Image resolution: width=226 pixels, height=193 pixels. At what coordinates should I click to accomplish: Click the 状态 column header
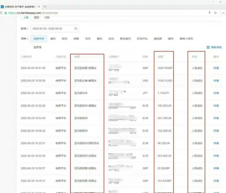pyautogui.click(x=194, y=57)
